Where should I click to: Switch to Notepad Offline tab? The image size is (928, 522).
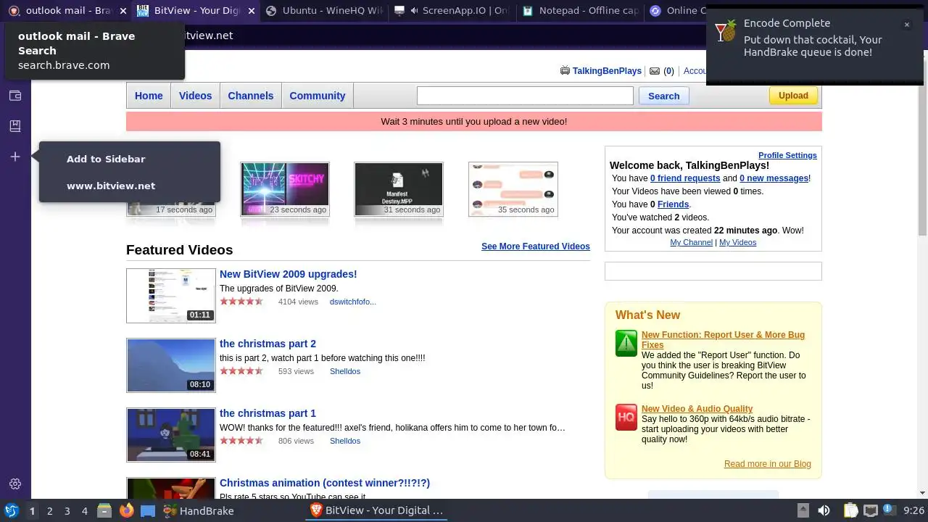pos(580,11)
